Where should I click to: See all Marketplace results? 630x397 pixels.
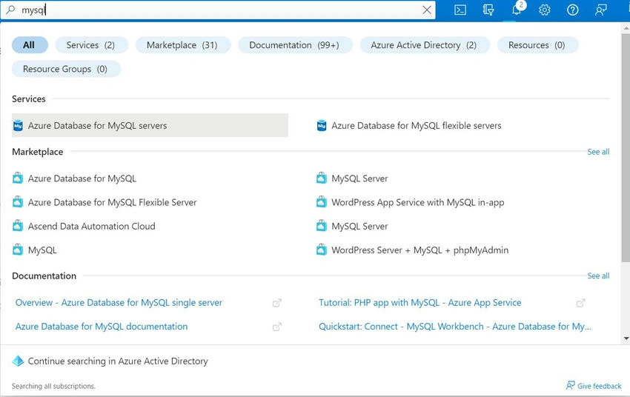(x=598, y=152)
